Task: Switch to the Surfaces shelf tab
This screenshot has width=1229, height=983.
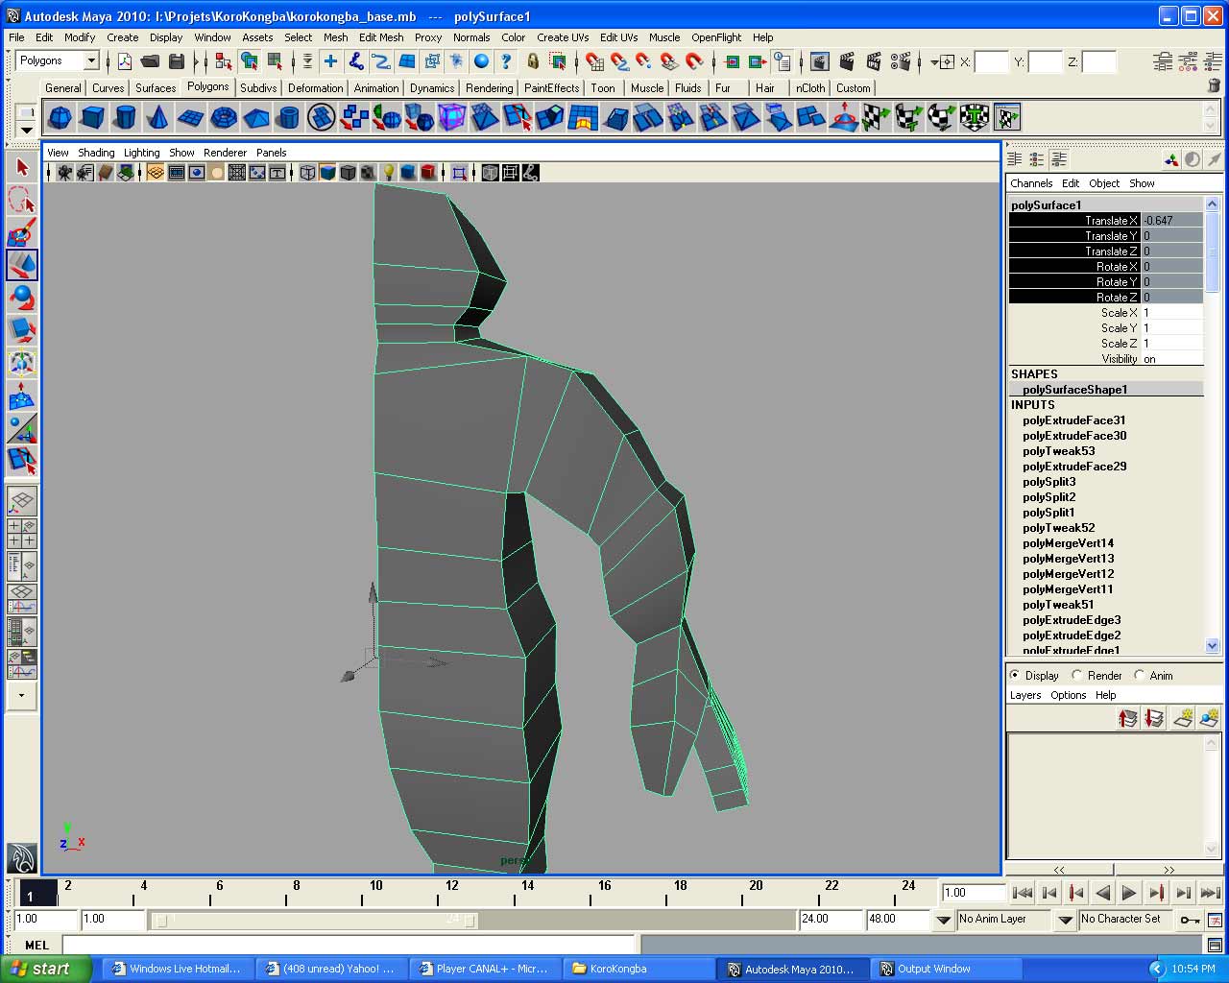Action: [x=156, y=87]
